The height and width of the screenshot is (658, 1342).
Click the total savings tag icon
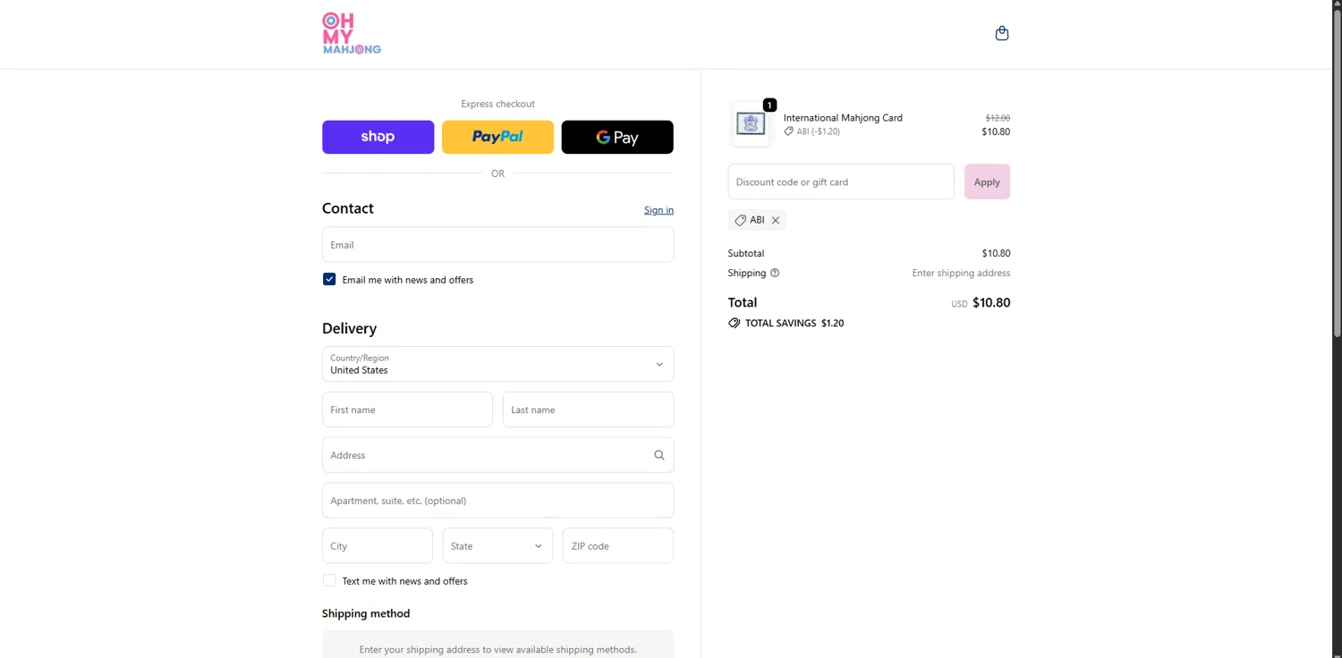[734, 323]
